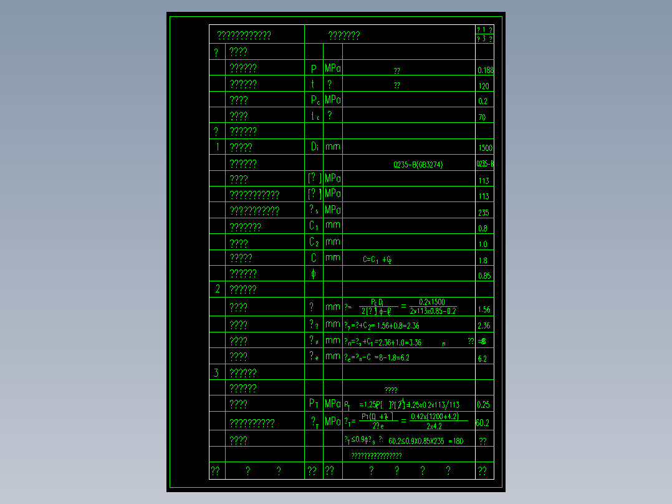Select the C=C1+C2 formula text
The width and height of the screenshot is (672, 504).
(x=377, y=259)
